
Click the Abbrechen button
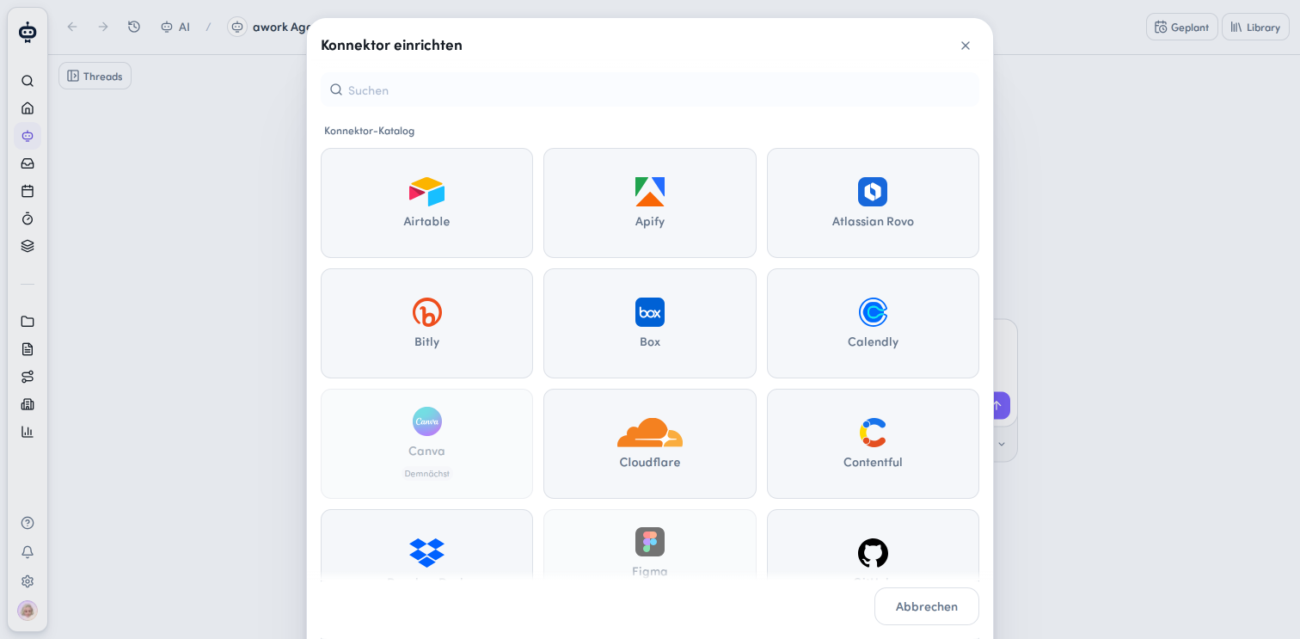pos(927,606)
